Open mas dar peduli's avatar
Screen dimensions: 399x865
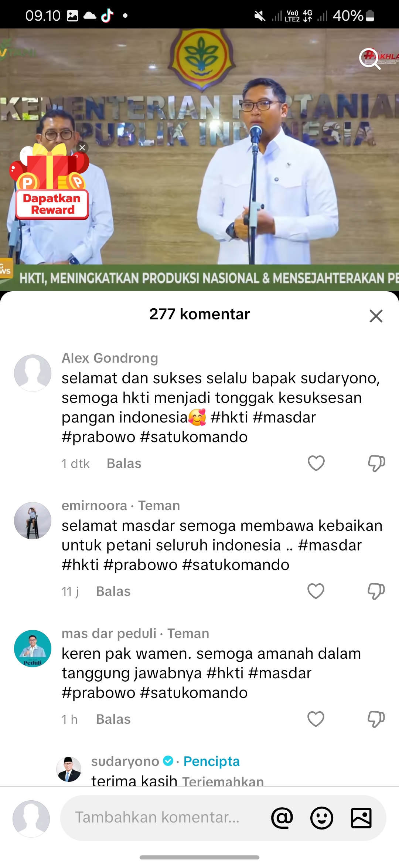point(33,648)
